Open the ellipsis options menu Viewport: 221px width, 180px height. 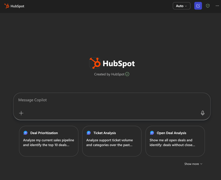tap(217, 6)
